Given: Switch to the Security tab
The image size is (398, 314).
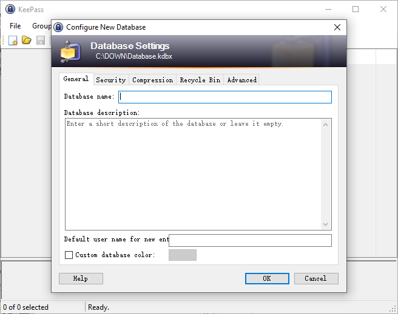Looking at the screenshot, I should (x=111, y=80).
